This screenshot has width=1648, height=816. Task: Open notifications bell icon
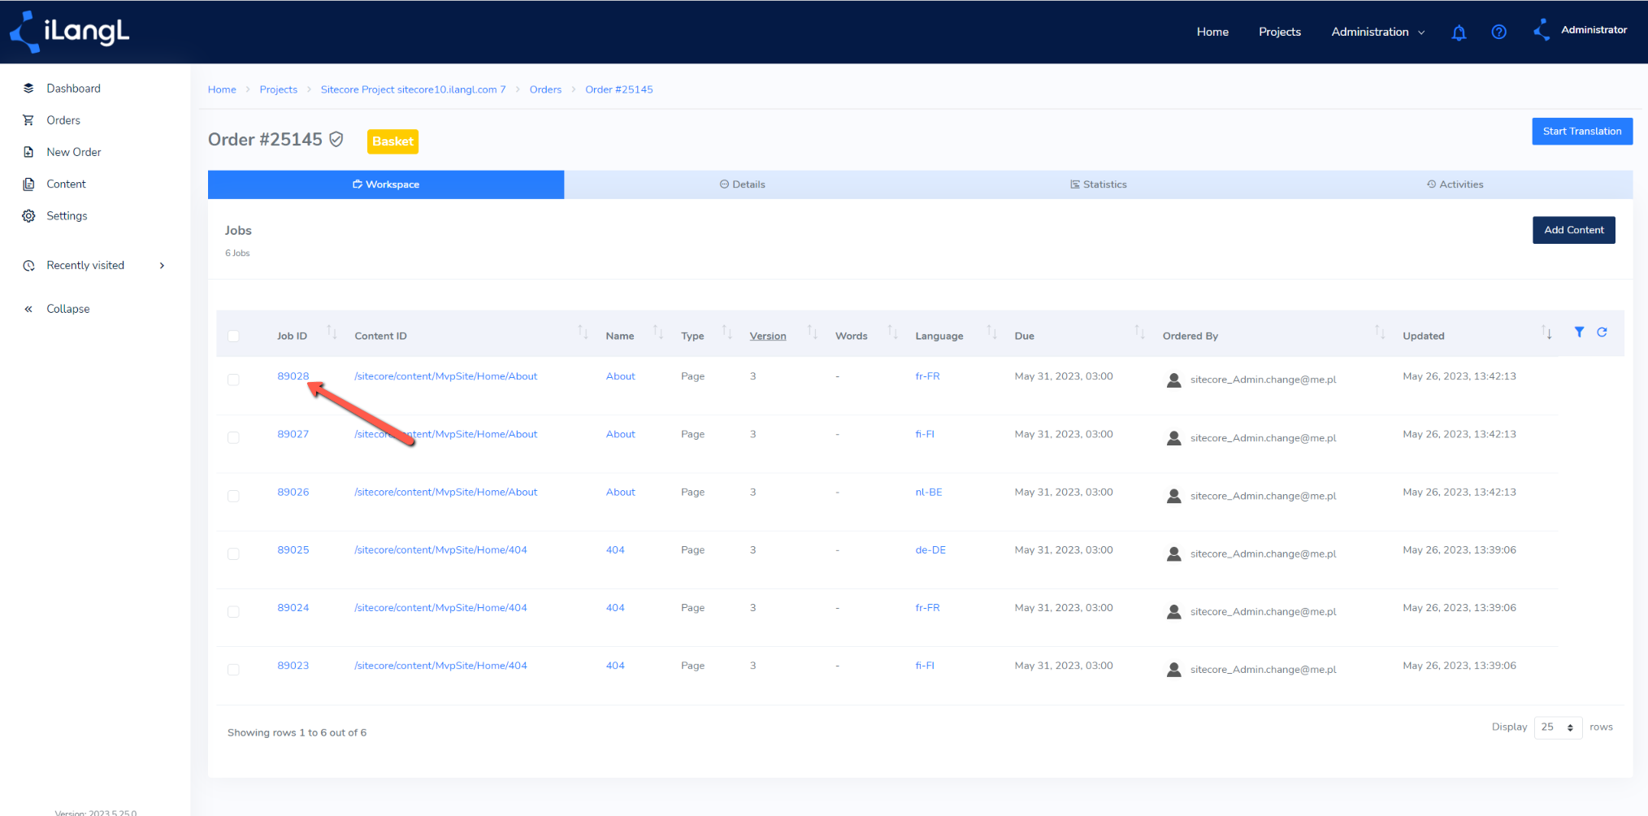pos(1459,33)
